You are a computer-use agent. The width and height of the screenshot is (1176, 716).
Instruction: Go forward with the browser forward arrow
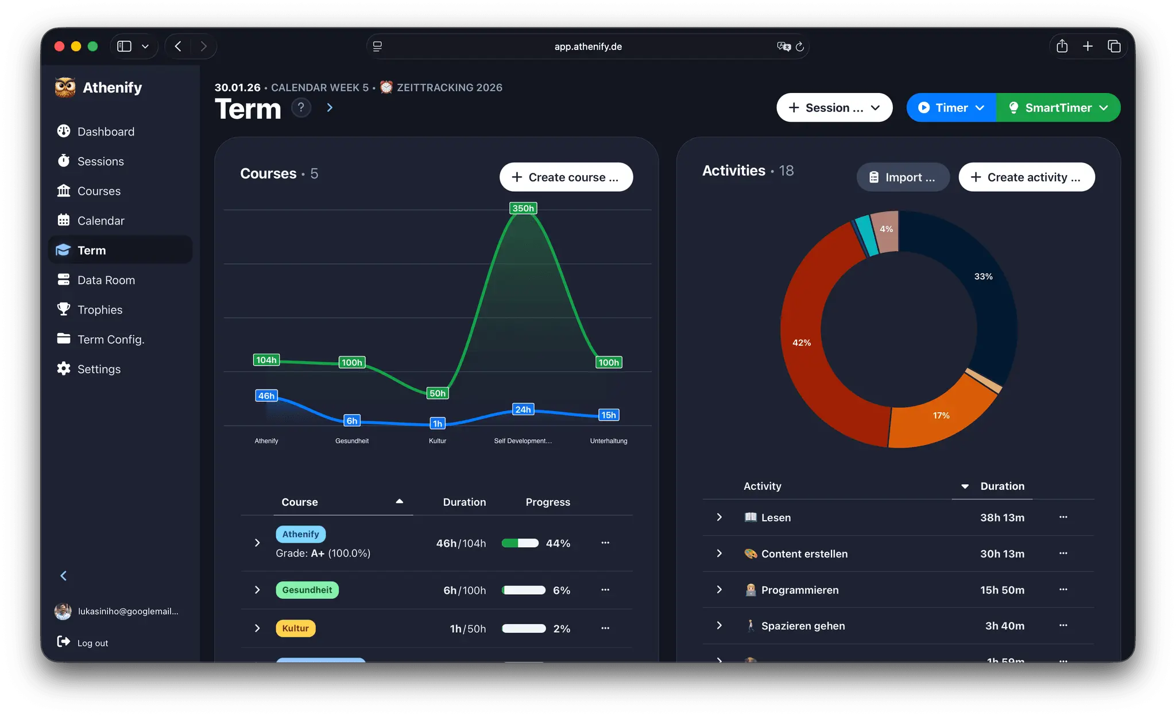(203, 47)
